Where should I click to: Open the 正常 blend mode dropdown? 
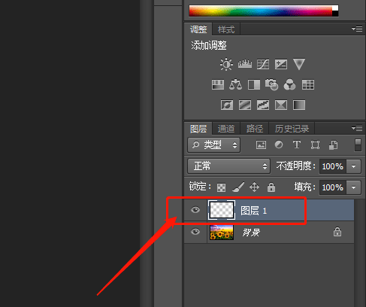[228, 166]
